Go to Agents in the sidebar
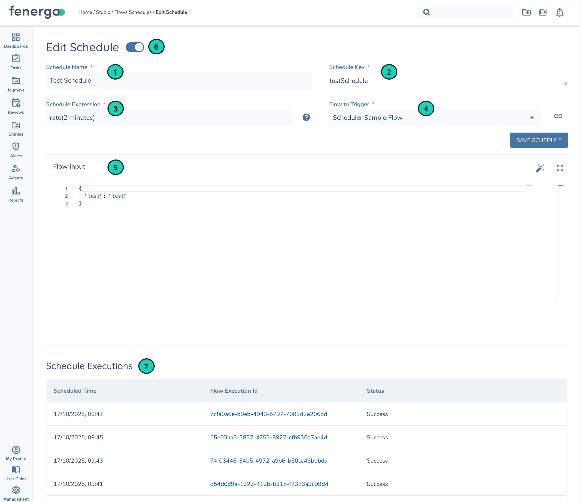Viewport: 582px width, 502px height. 16,172
